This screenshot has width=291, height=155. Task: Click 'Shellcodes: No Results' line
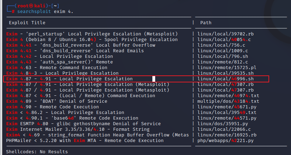point(37,152)
